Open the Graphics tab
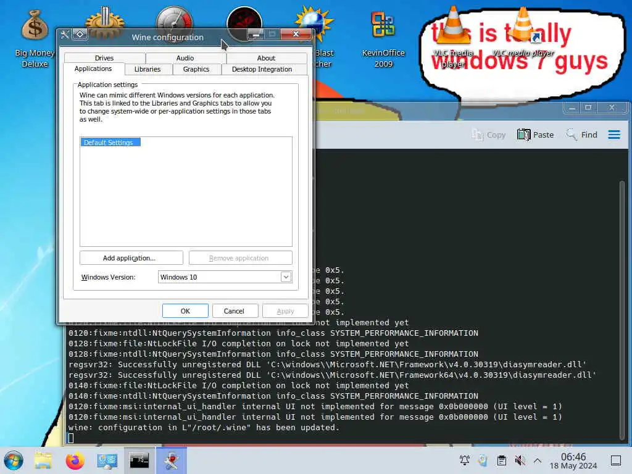Screen dimensions: 632x474 [196, 69]
